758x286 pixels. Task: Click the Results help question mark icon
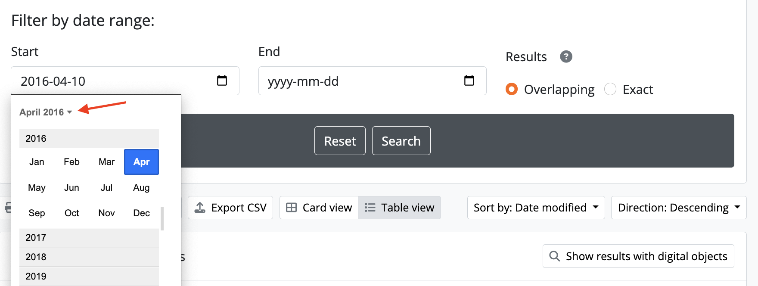[x=566, y=56]
